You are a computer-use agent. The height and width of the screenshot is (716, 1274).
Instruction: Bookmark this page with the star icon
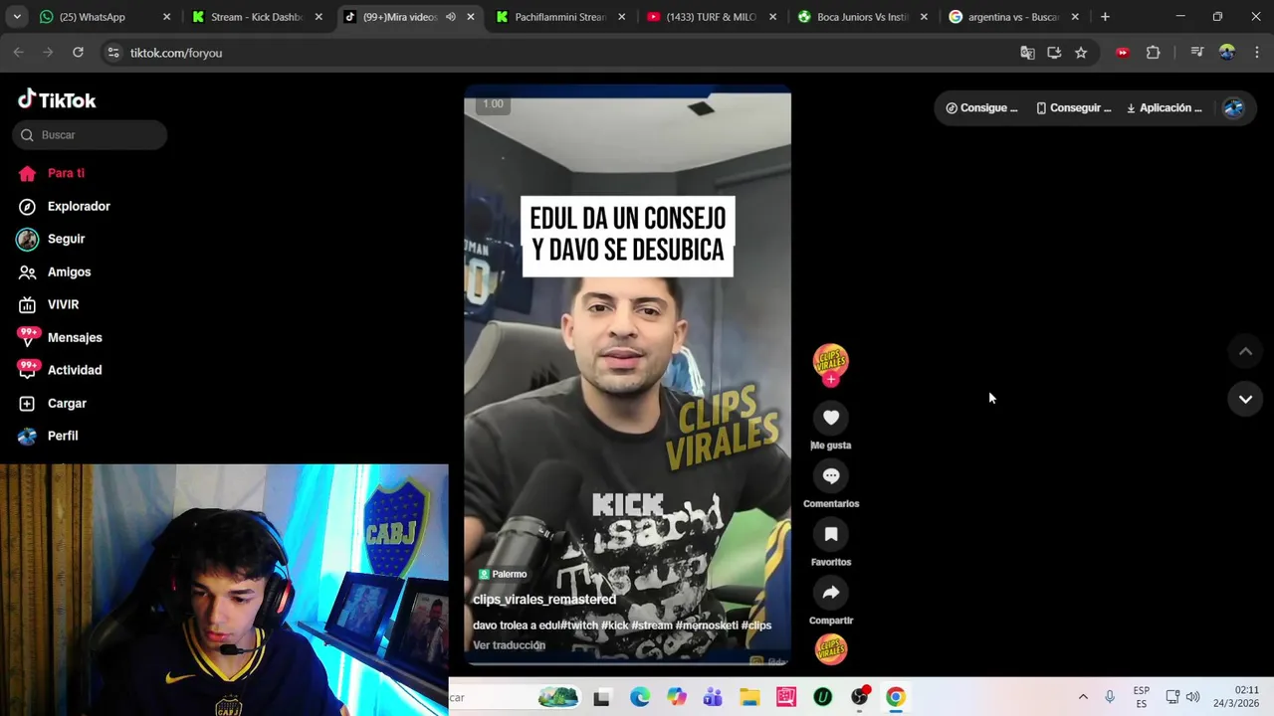[1081, 53]
